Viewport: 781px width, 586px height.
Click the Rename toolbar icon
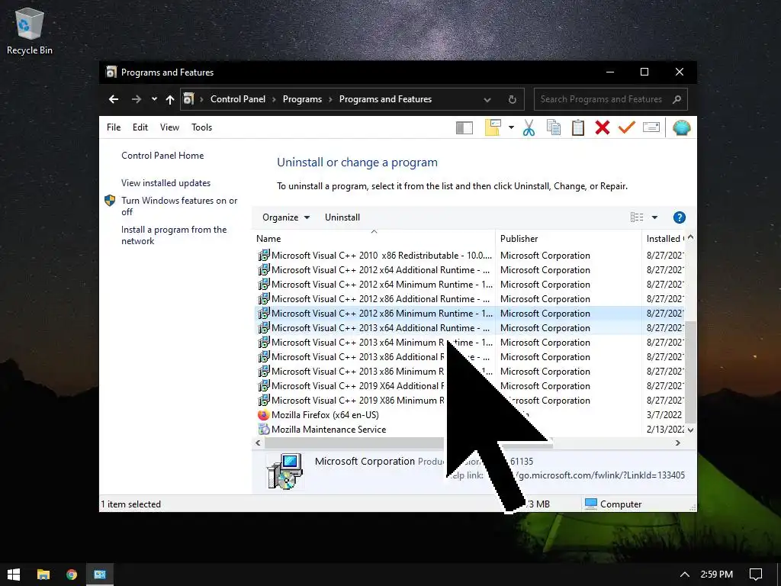(x=651, y=127)
